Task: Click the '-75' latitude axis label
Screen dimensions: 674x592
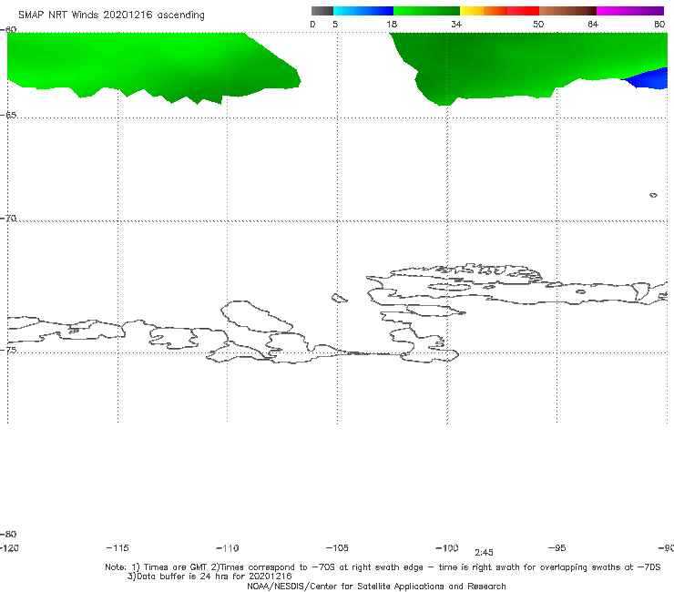Action: (8, 350)
